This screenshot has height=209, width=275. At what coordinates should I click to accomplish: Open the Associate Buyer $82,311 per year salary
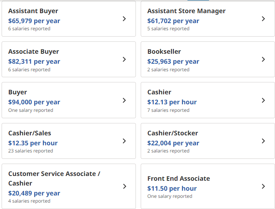coord(34,61)
